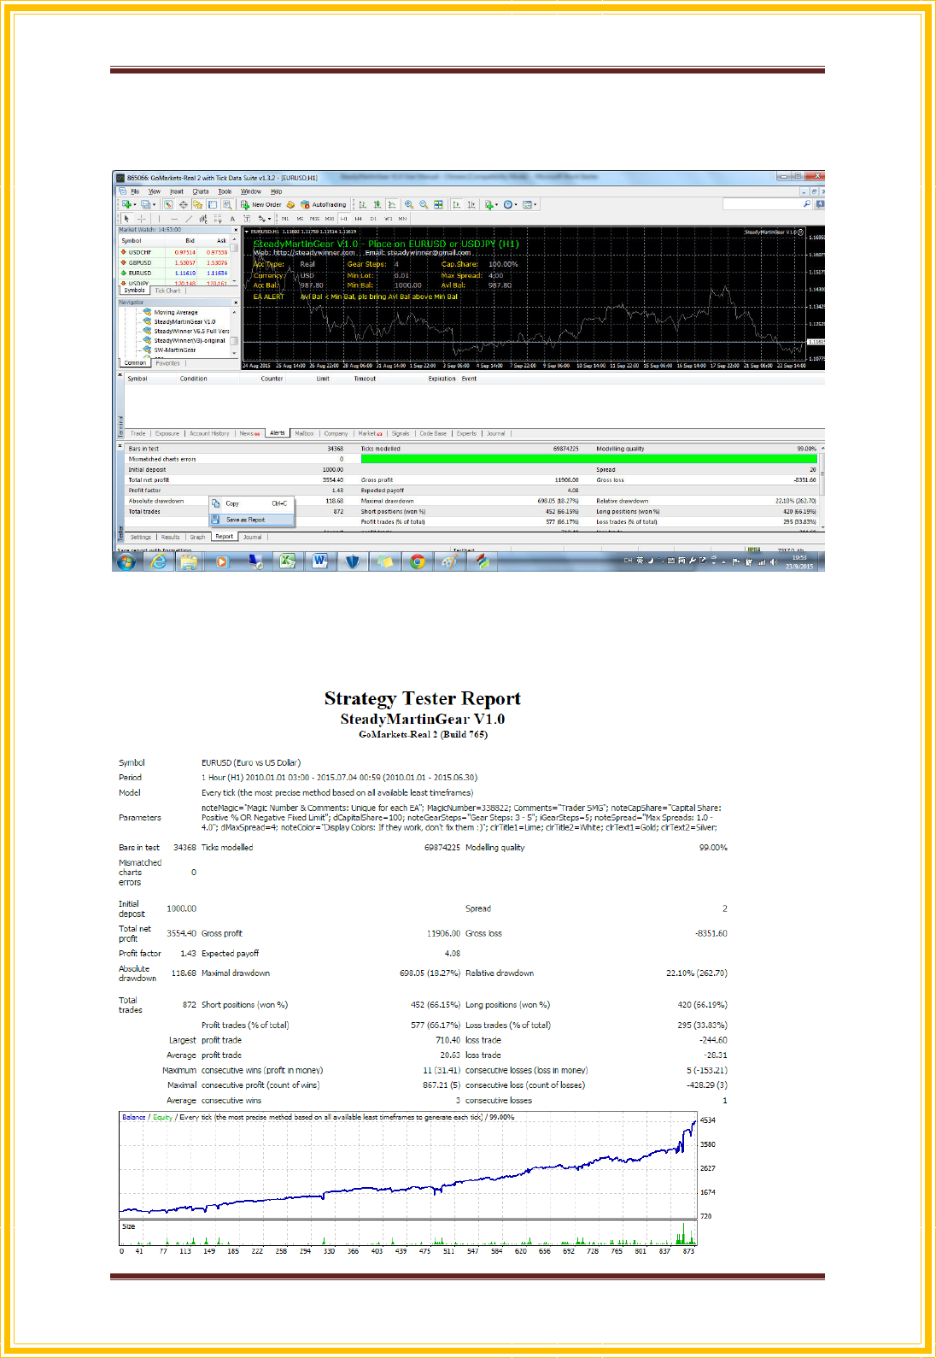Viewport: 936px width, 1358px height.
Task: Open the new chart dropdown icon
Action: click(128, 204)
